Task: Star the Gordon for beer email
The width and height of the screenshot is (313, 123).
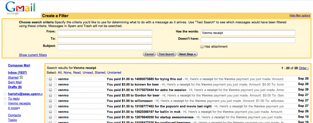Action: pos(56,95)
